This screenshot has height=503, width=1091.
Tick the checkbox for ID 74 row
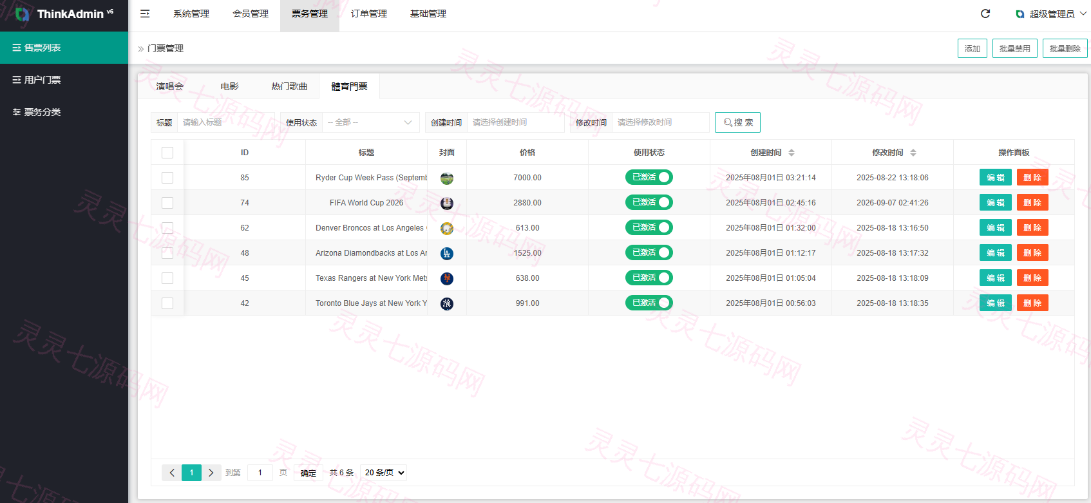(x=167, y=203)
